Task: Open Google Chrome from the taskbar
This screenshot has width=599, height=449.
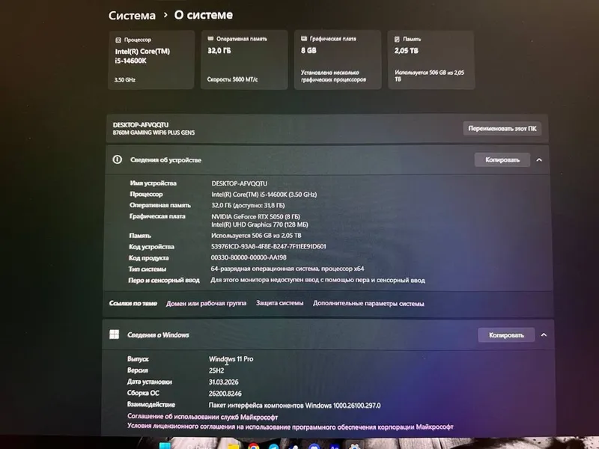Action: (x=254, y=446)
